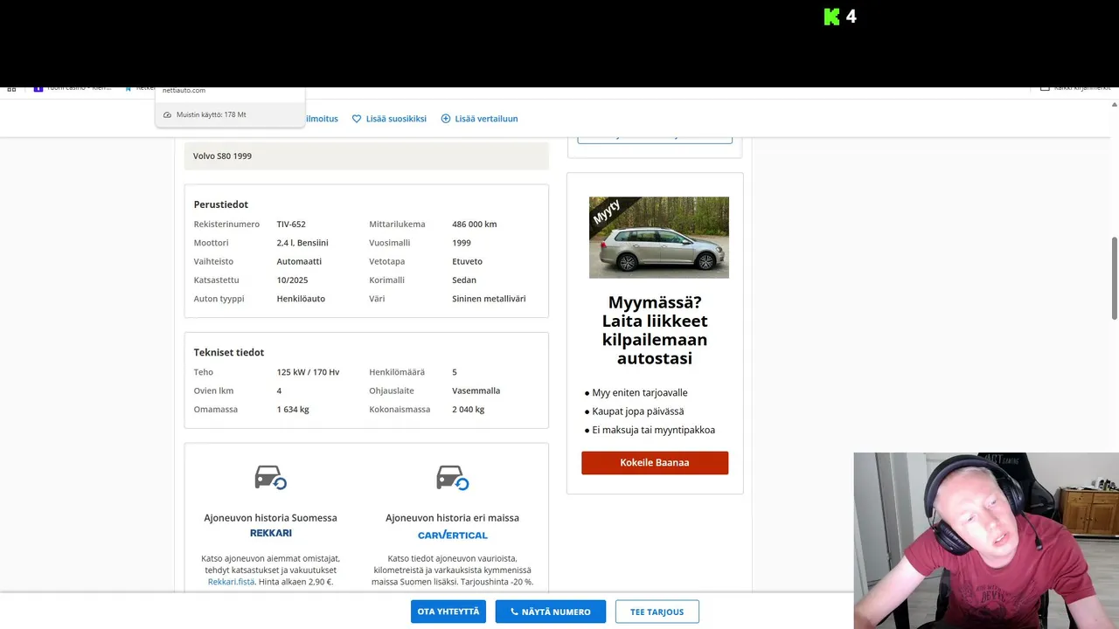Make an offer via TEE TARJOUS
Viewport: 1119px width, 629px height.
click(x=657, y=612)
